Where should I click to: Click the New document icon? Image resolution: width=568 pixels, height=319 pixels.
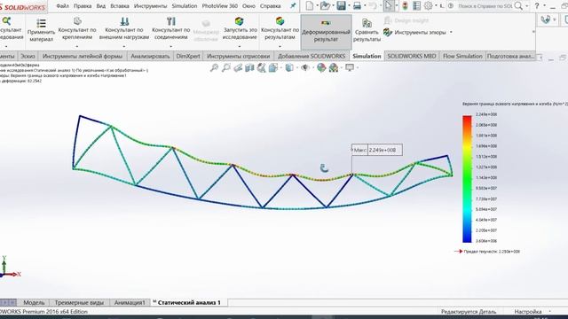coord(310,6)
